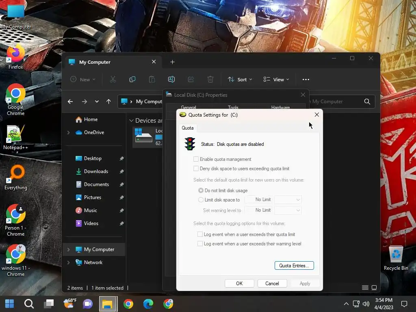Close the Quota Settings dialog

point(317,115)
